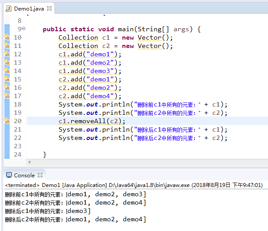
Task: Close the Console view
Action: pyautogui.click(x=40, y=175)
